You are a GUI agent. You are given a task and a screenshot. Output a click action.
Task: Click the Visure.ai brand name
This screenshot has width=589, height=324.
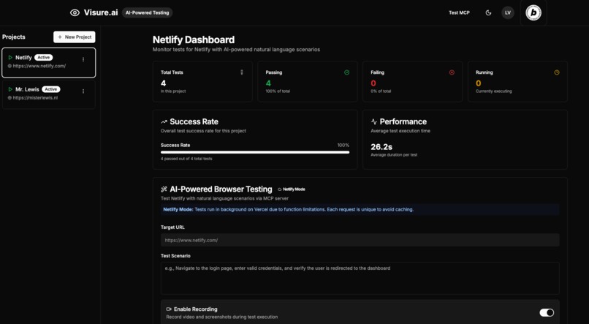tap(101, 12)
